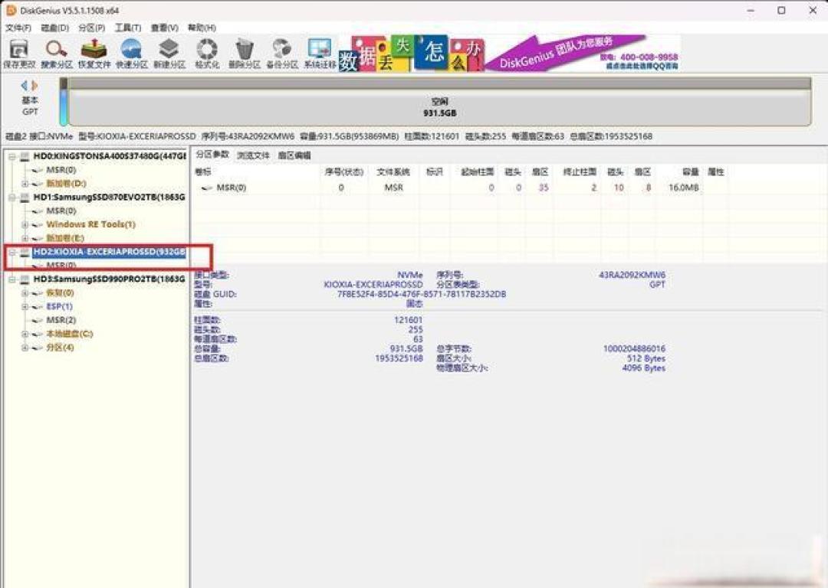Click the disk GUID value 7F8E52F4-85D4-476F

pyautogui.click(x=422, y=294)
